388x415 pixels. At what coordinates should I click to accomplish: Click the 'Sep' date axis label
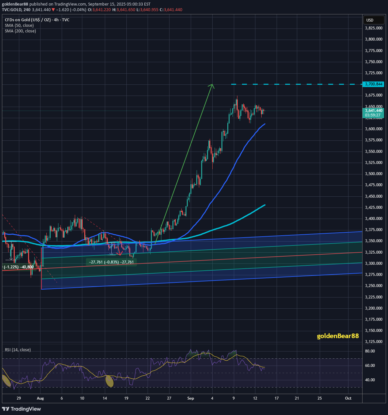tap(191, 398)
